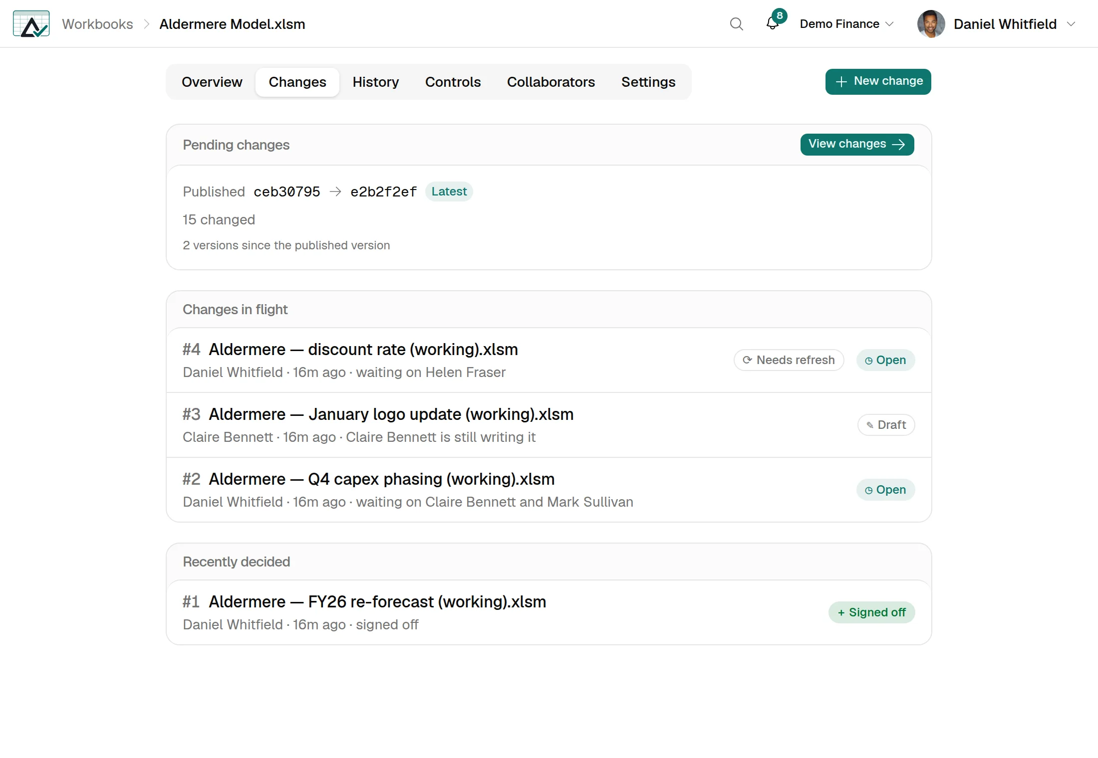
Task: Expand the Demo Finance workspace dropdown
Action: click(846, 24)
